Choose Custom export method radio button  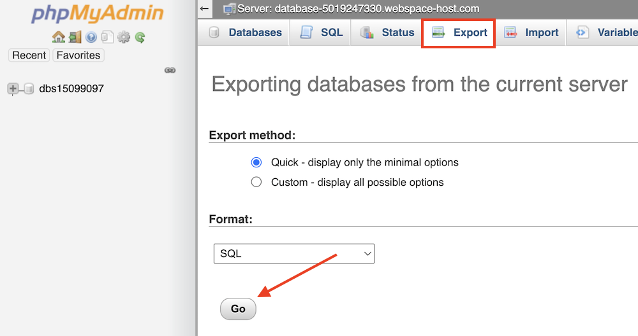[x=256, y=182]
